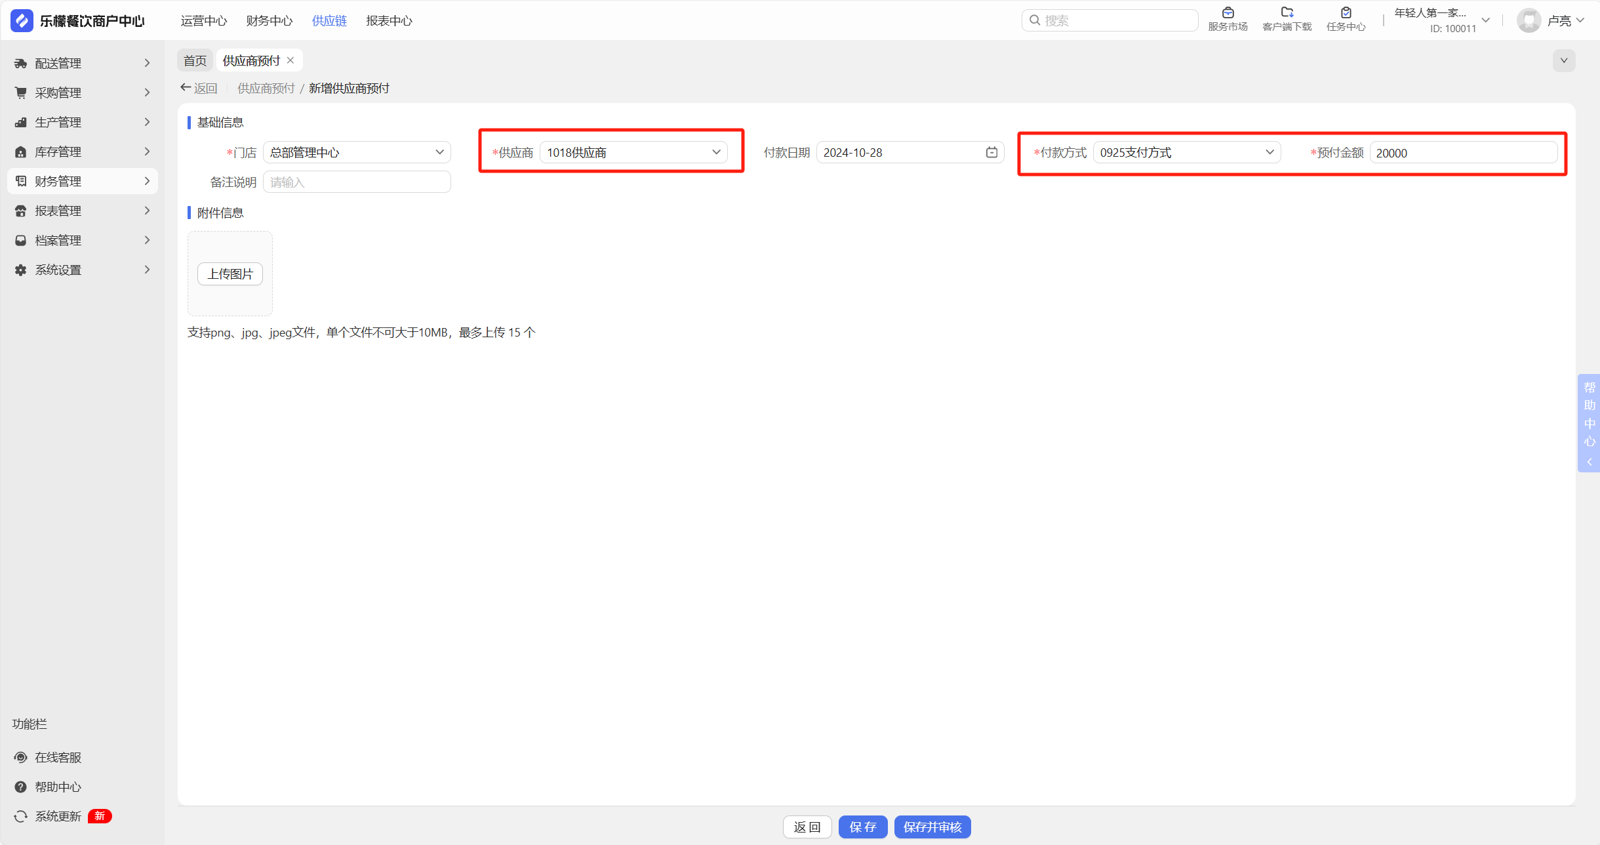Click the 保存并审核 button
Screen dimensions: 1600x845
tap(932, 827)
